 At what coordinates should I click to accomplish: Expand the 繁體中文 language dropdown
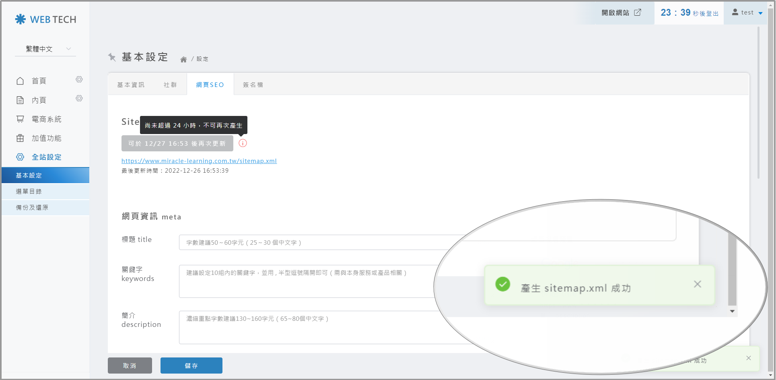(x=45, y=49)
